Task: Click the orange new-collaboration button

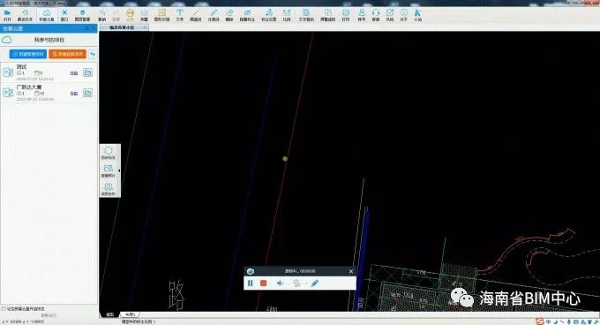Action: click(x=67, y=54)
